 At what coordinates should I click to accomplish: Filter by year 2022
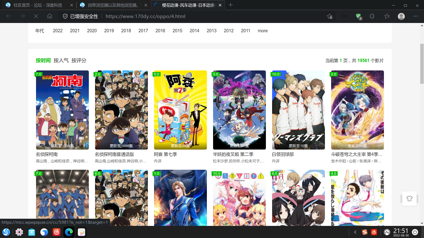point(58,31)
